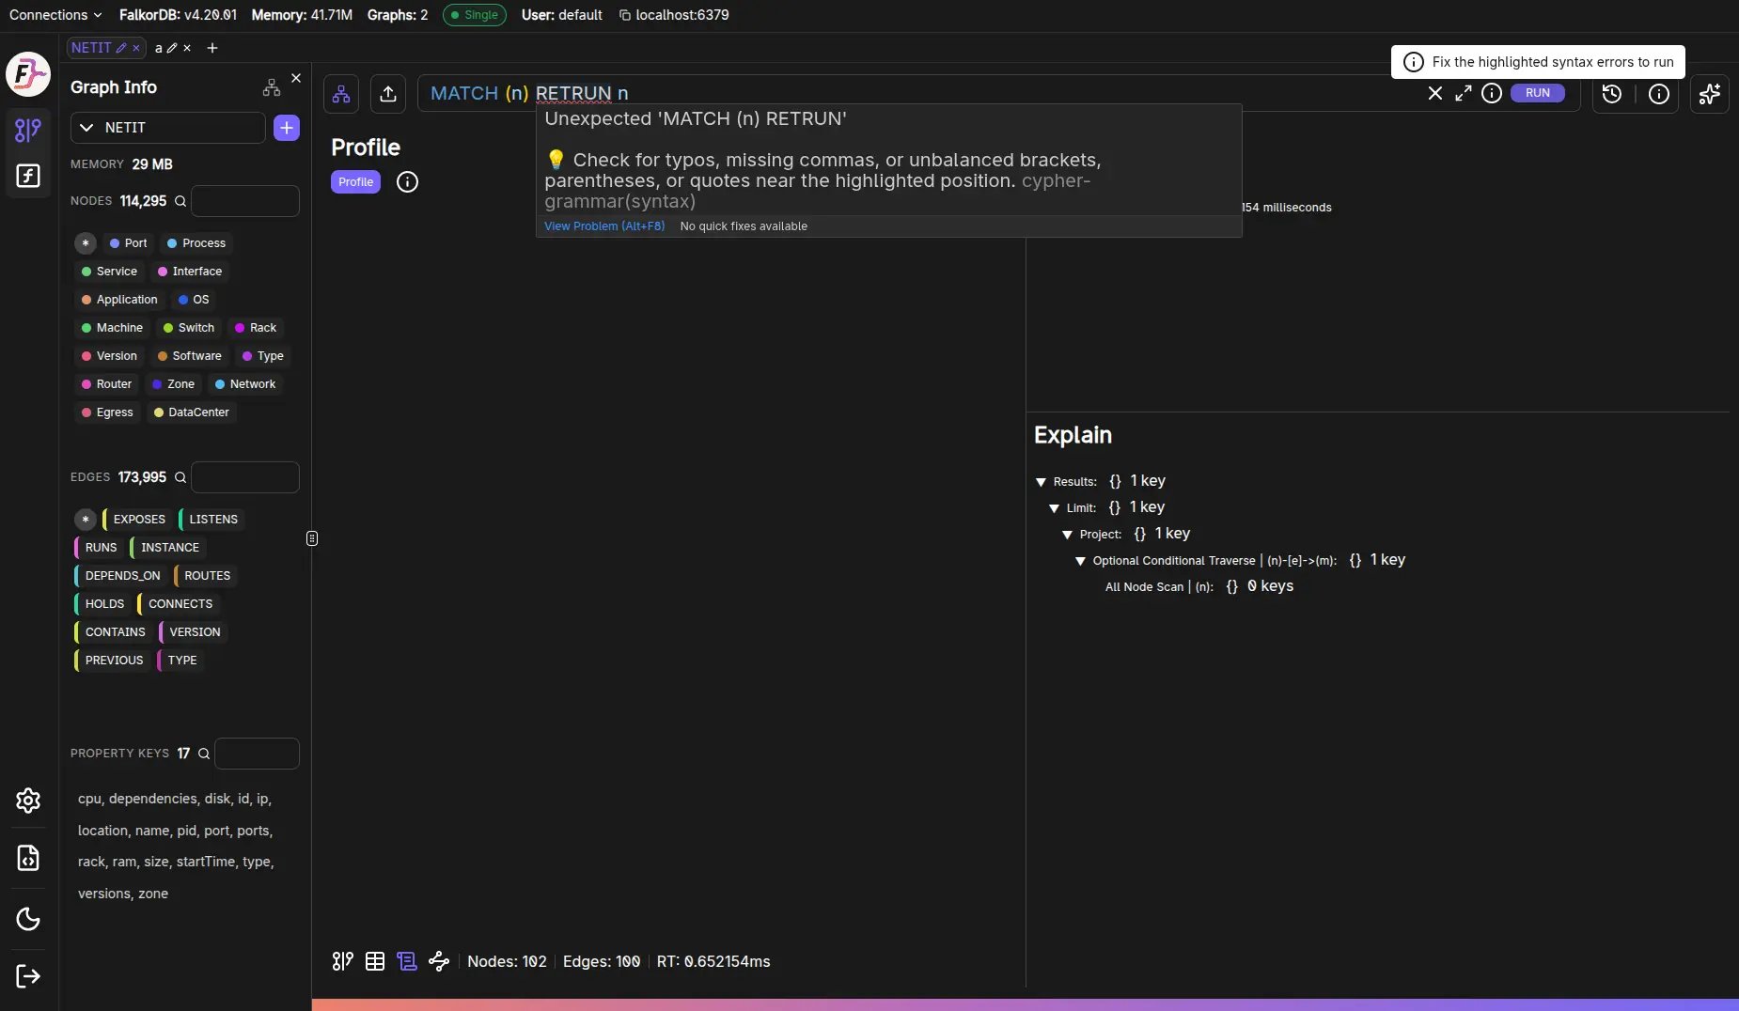This screenshot has height=1011, width=1739.
Task: Open the code documentation file icon
Action: coord(28,858)
